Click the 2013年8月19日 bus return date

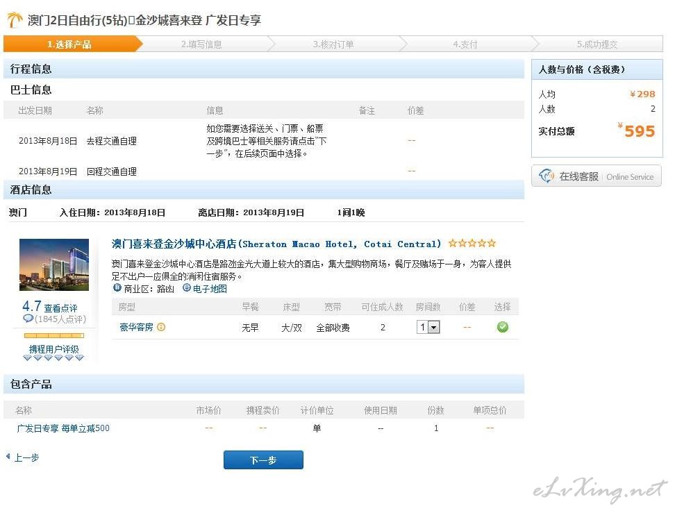pos(48,171)
